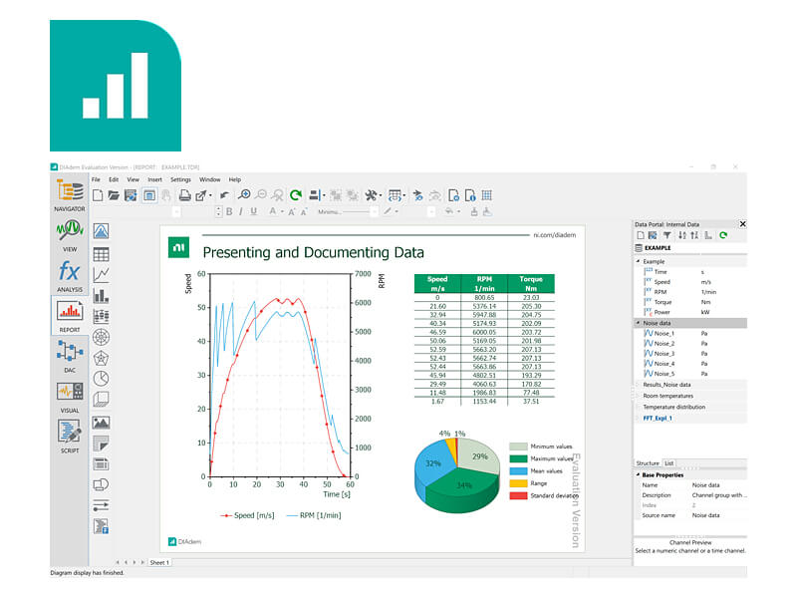This screenshot has height=598, width=797.
Task: Open the File menu
Action: pos(96,179)
